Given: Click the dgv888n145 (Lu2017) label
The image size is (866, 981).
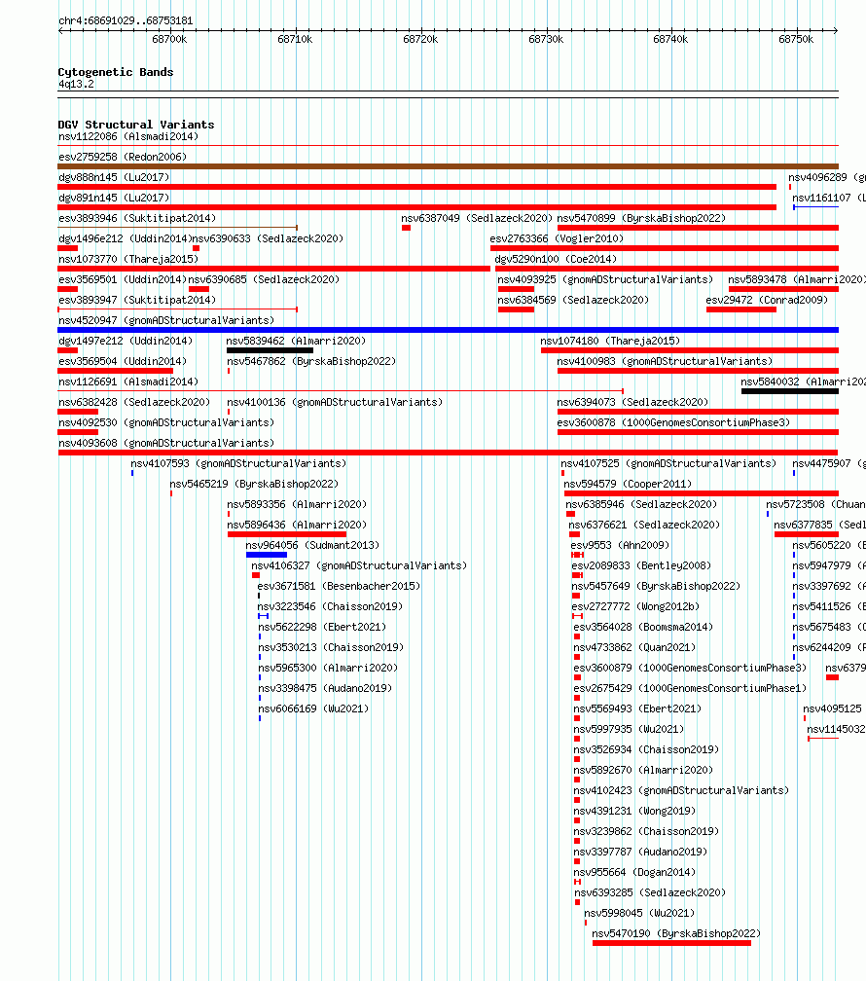Looking at the screenshot, I should point(114,178).
